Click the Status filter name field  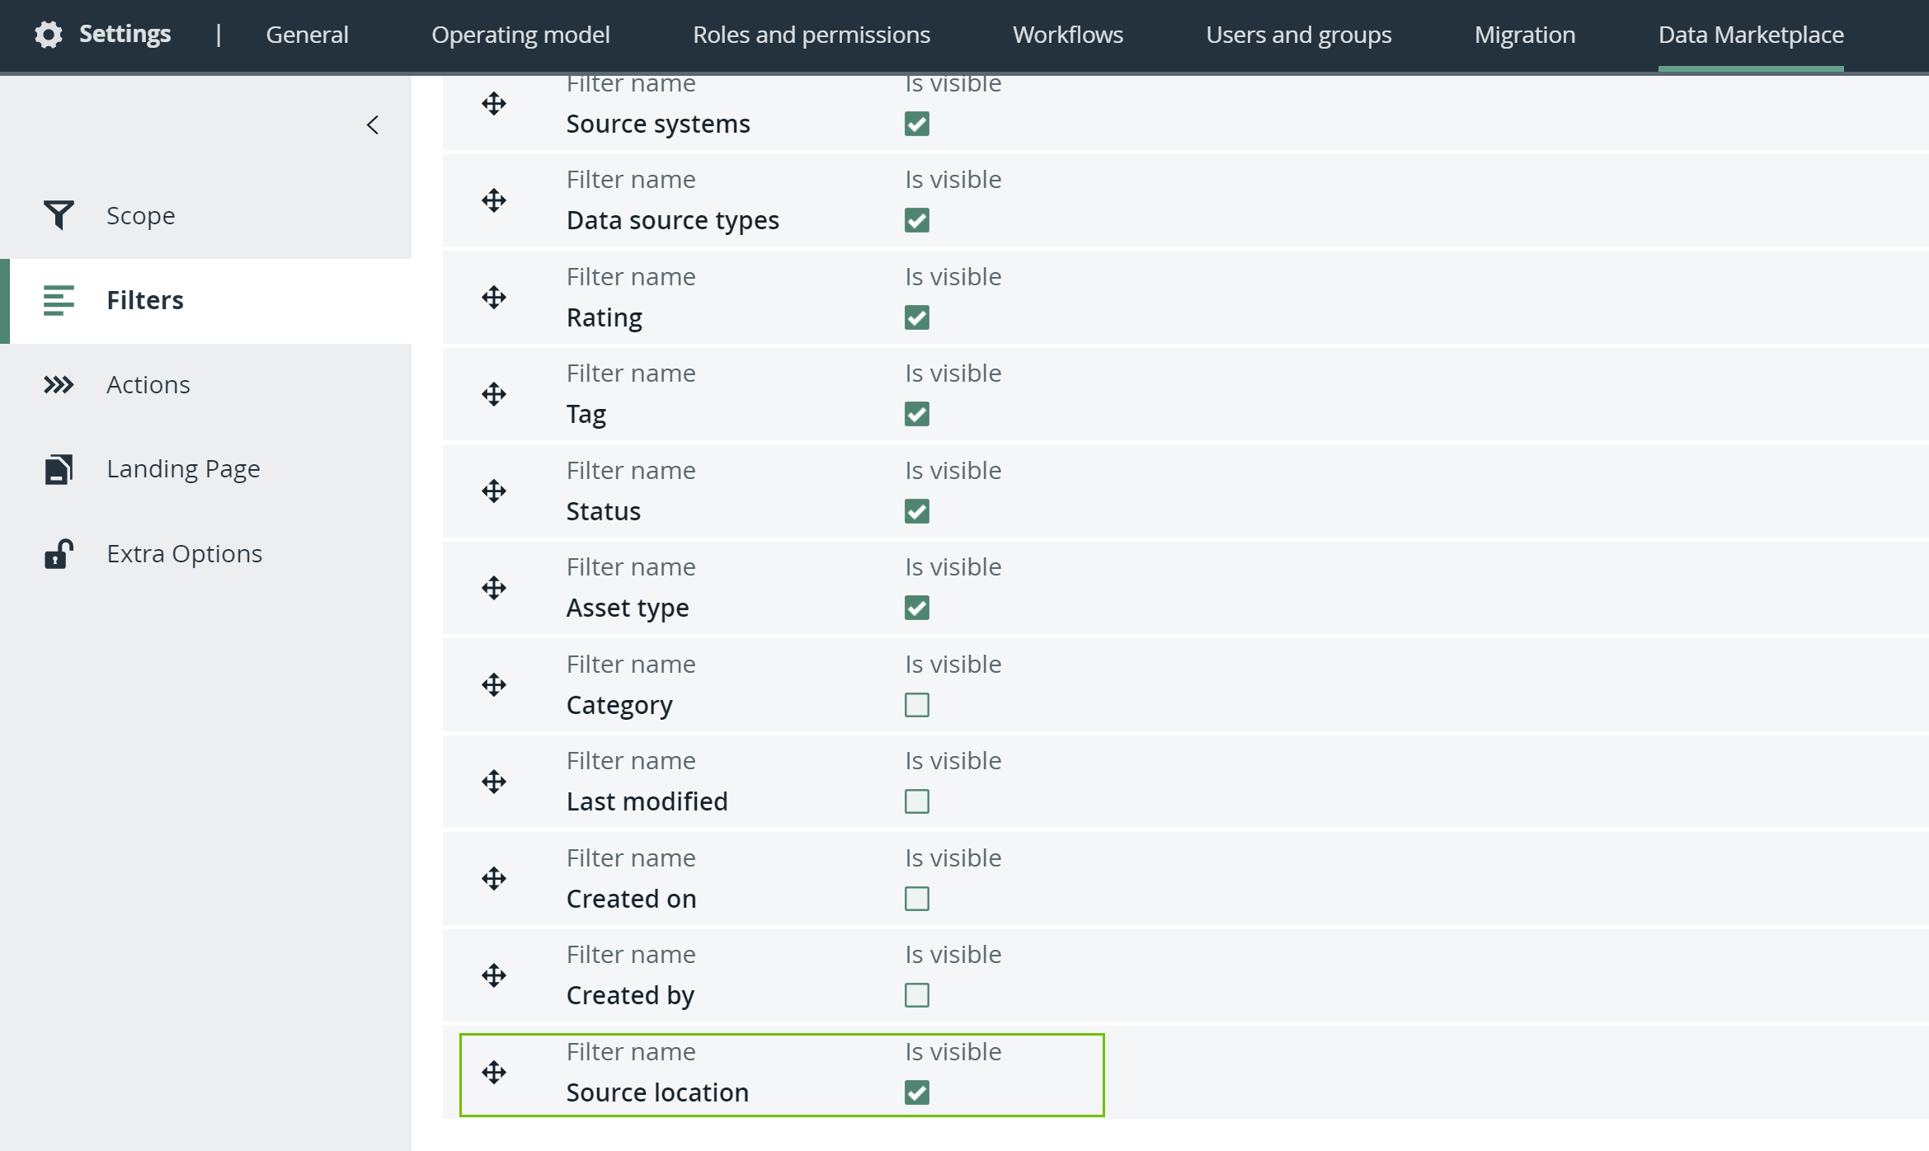pyautogui.click(x=603, y=511)
